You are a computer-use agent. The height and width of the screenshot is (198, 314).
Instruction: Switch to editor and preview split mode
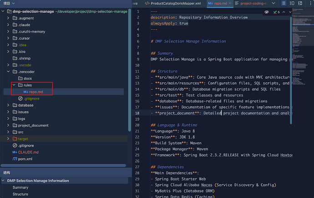292,3
